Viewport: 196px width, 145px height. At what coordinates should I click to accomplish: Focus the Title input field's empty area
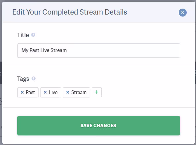point(123,50)
